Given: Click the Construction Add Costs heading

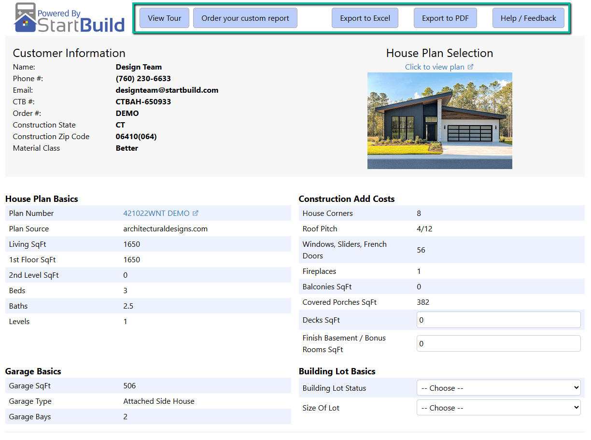Looking at the screenshot, I should (x=346, y=199).
